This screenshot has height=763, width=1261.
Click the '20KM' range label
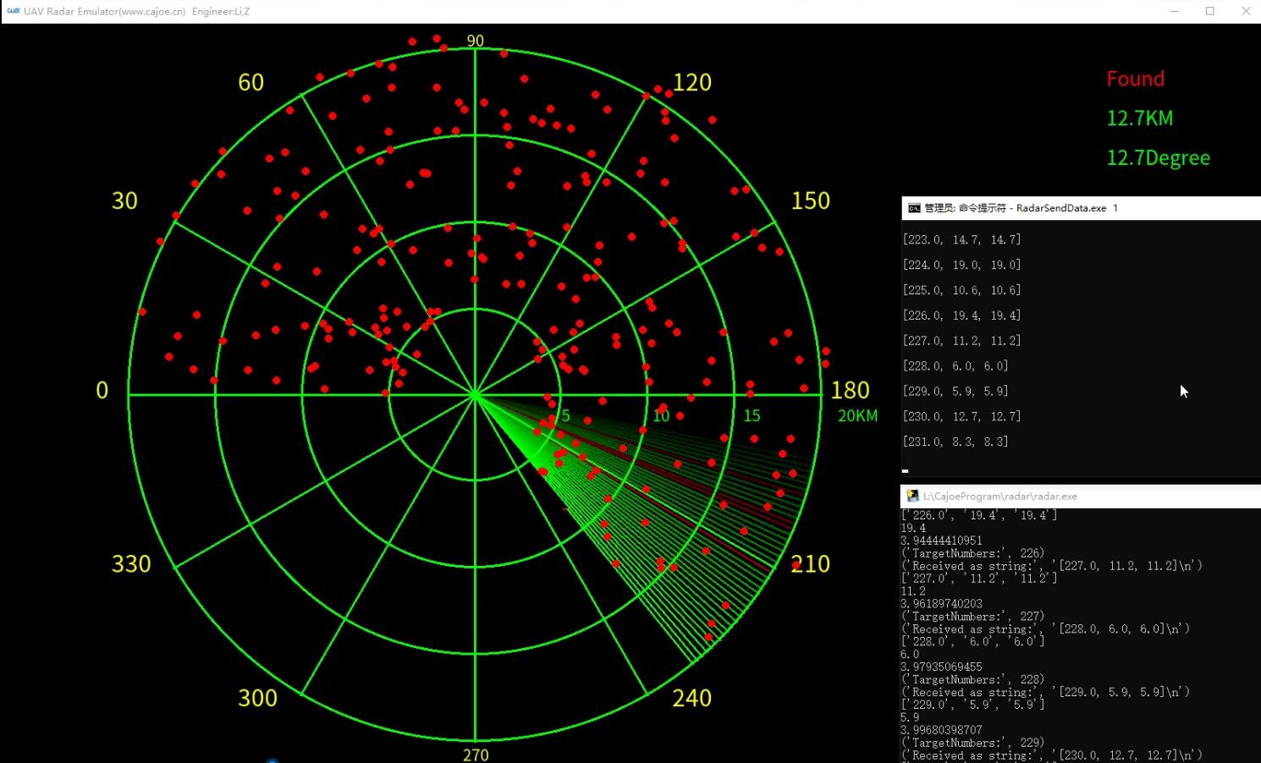[x=857, y=415]
